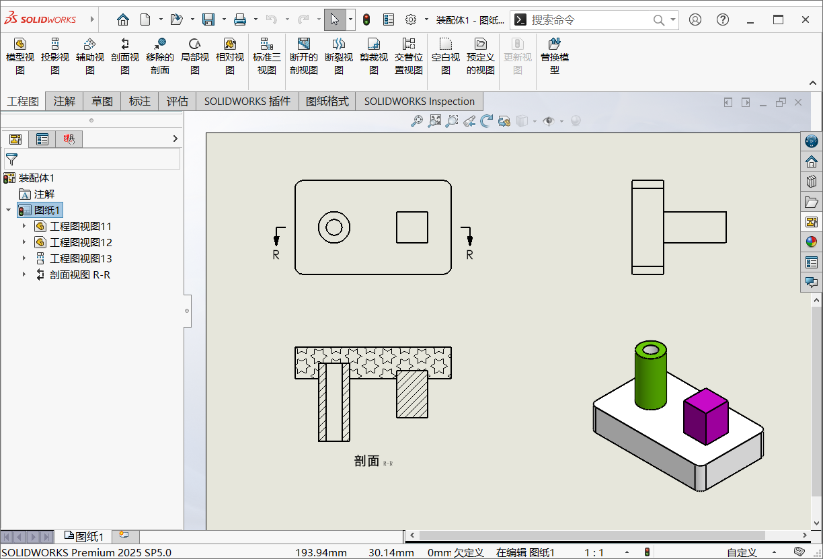Screen dimensions: 823x559
Task: Select the 模型视图 (Model View) tool
Action: point(20,57)
